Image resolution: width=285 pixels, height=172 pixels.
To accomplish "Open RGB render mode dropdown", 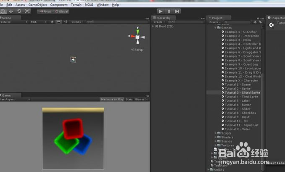I will point(39,22).
